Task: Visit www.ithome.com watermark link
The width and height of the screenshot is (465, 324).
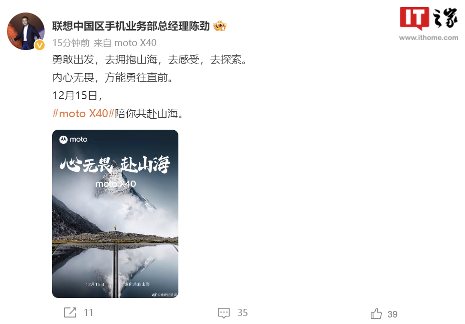Action: coord(428,38)
